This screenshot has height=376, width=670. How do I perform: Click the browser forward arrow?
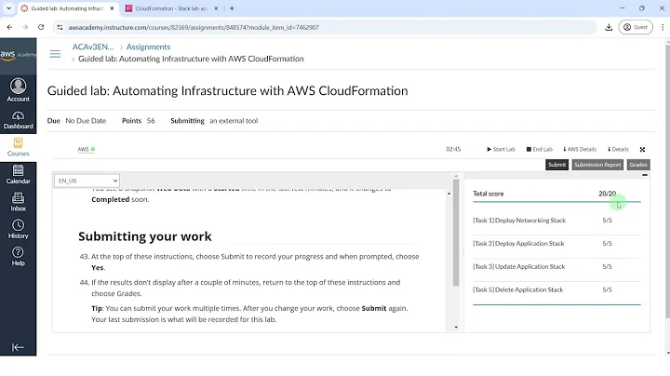(x=25, y=27)
